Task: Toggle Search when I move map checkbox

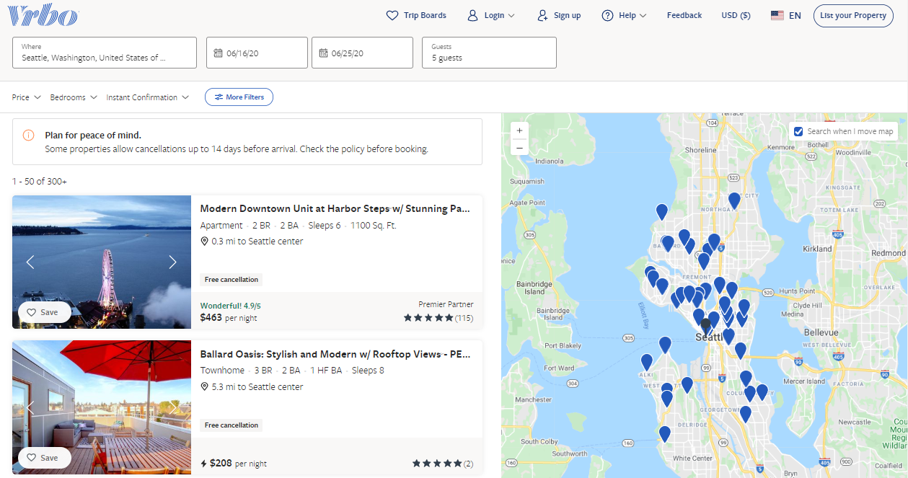Action: point(798,131)
